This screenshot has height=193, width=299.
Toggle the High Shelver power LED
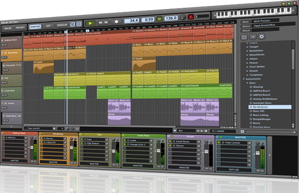81,143
